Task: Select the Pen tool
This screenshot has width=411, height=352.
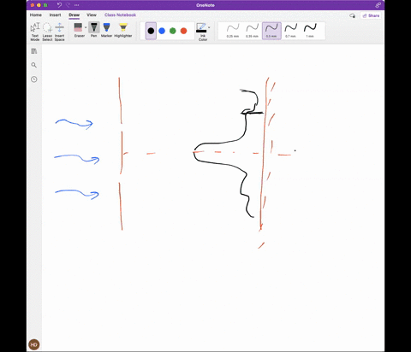Action: (x=94, y=30)
